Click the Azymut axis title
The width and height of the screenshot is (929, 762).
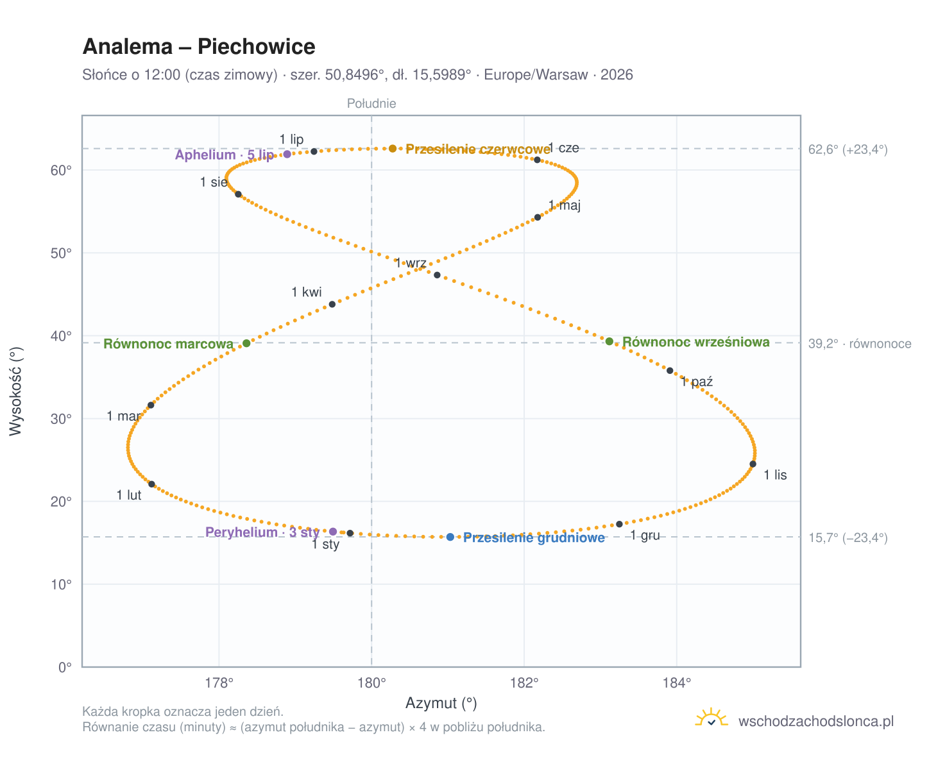pyautogui.click(x=441, y=704)
